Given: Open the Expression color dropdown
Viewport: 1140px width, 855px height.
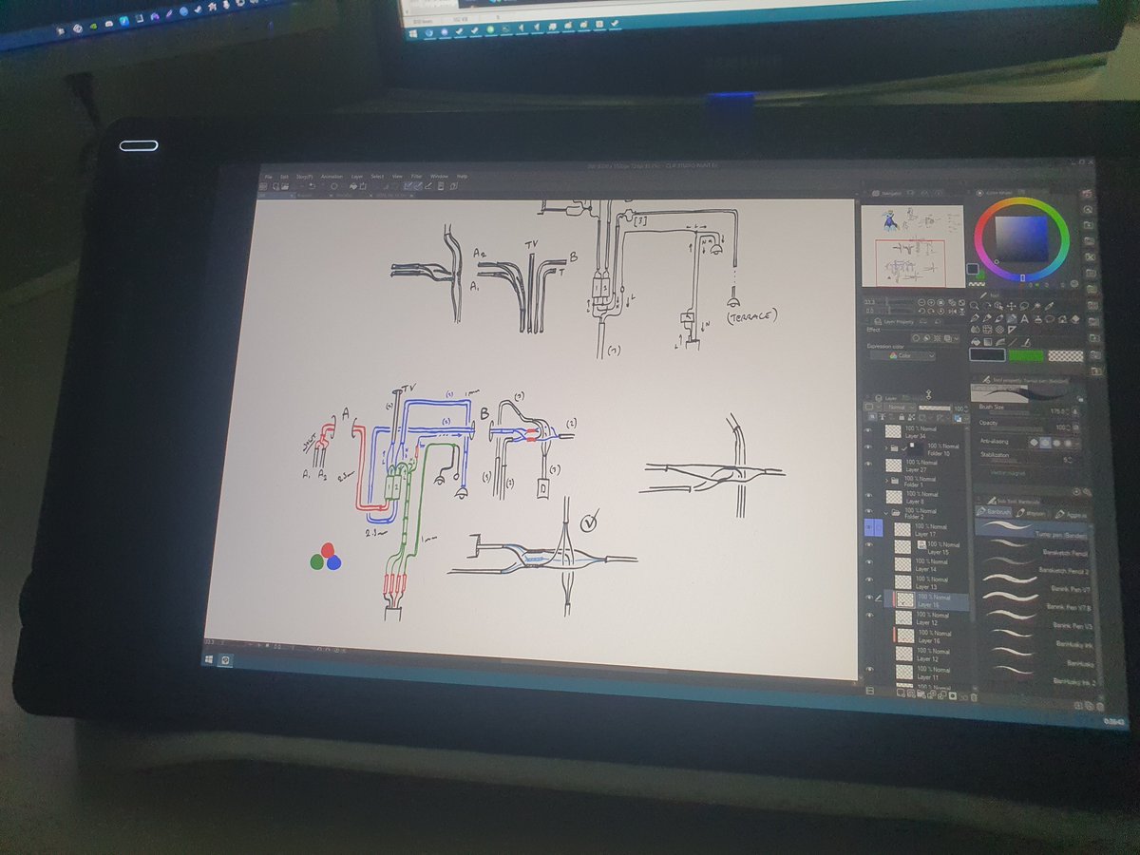Looking at the screenshot, I should 903,355.
